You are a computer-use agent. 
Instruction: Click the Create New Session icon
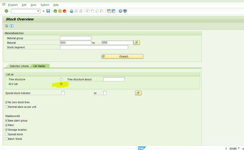pyautogui.click(x=109, y=11)
